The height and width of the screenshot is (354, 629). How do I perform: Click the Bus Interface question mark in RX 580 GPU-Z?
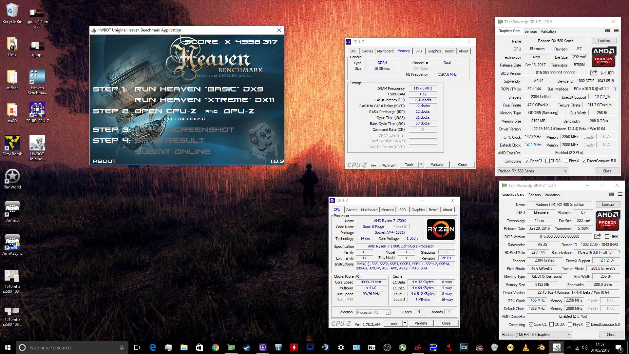point(615,89)
